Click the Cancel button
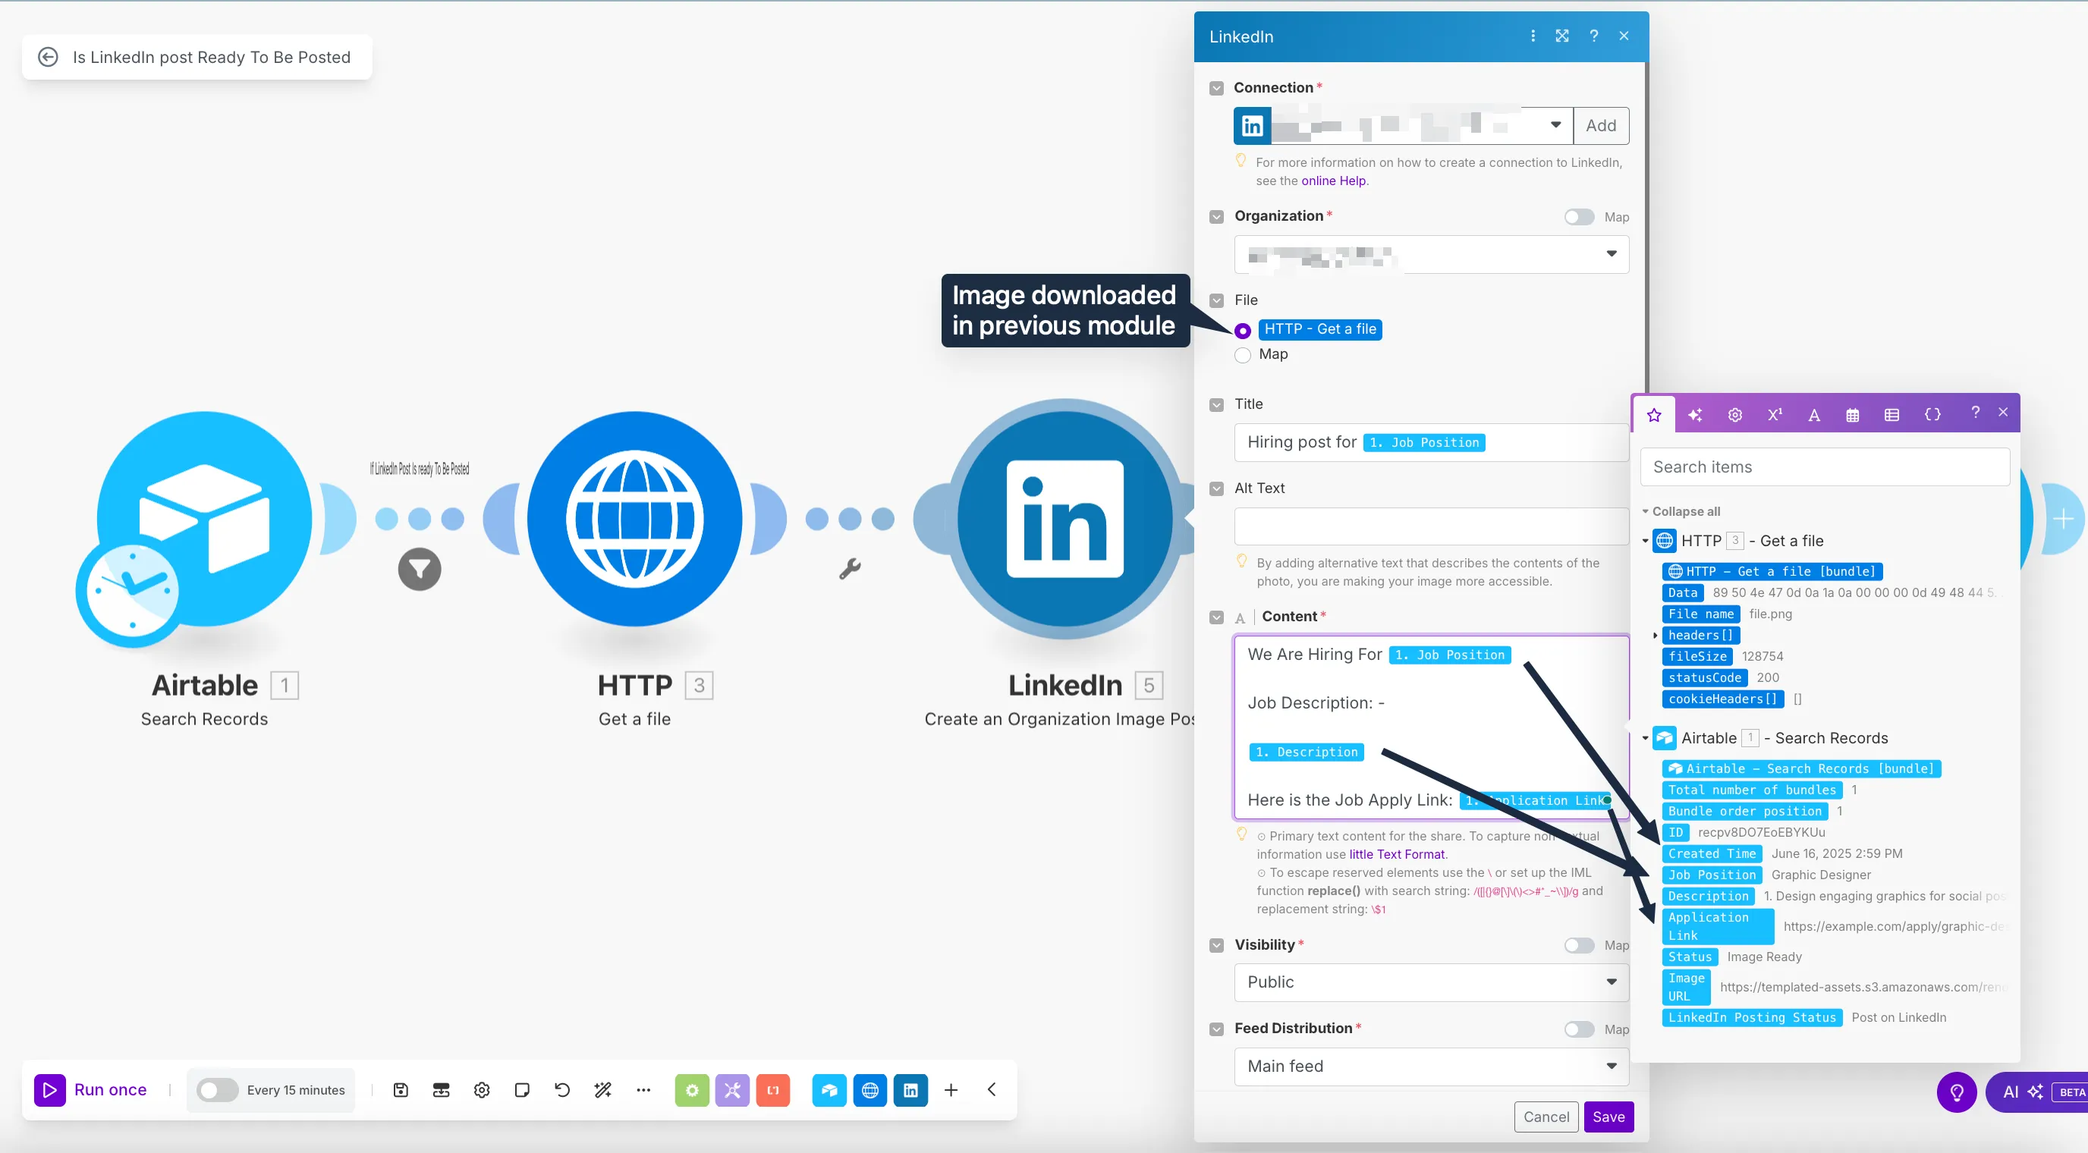Screen dimensions: 2088x1153 [x=1546, y=1117]
